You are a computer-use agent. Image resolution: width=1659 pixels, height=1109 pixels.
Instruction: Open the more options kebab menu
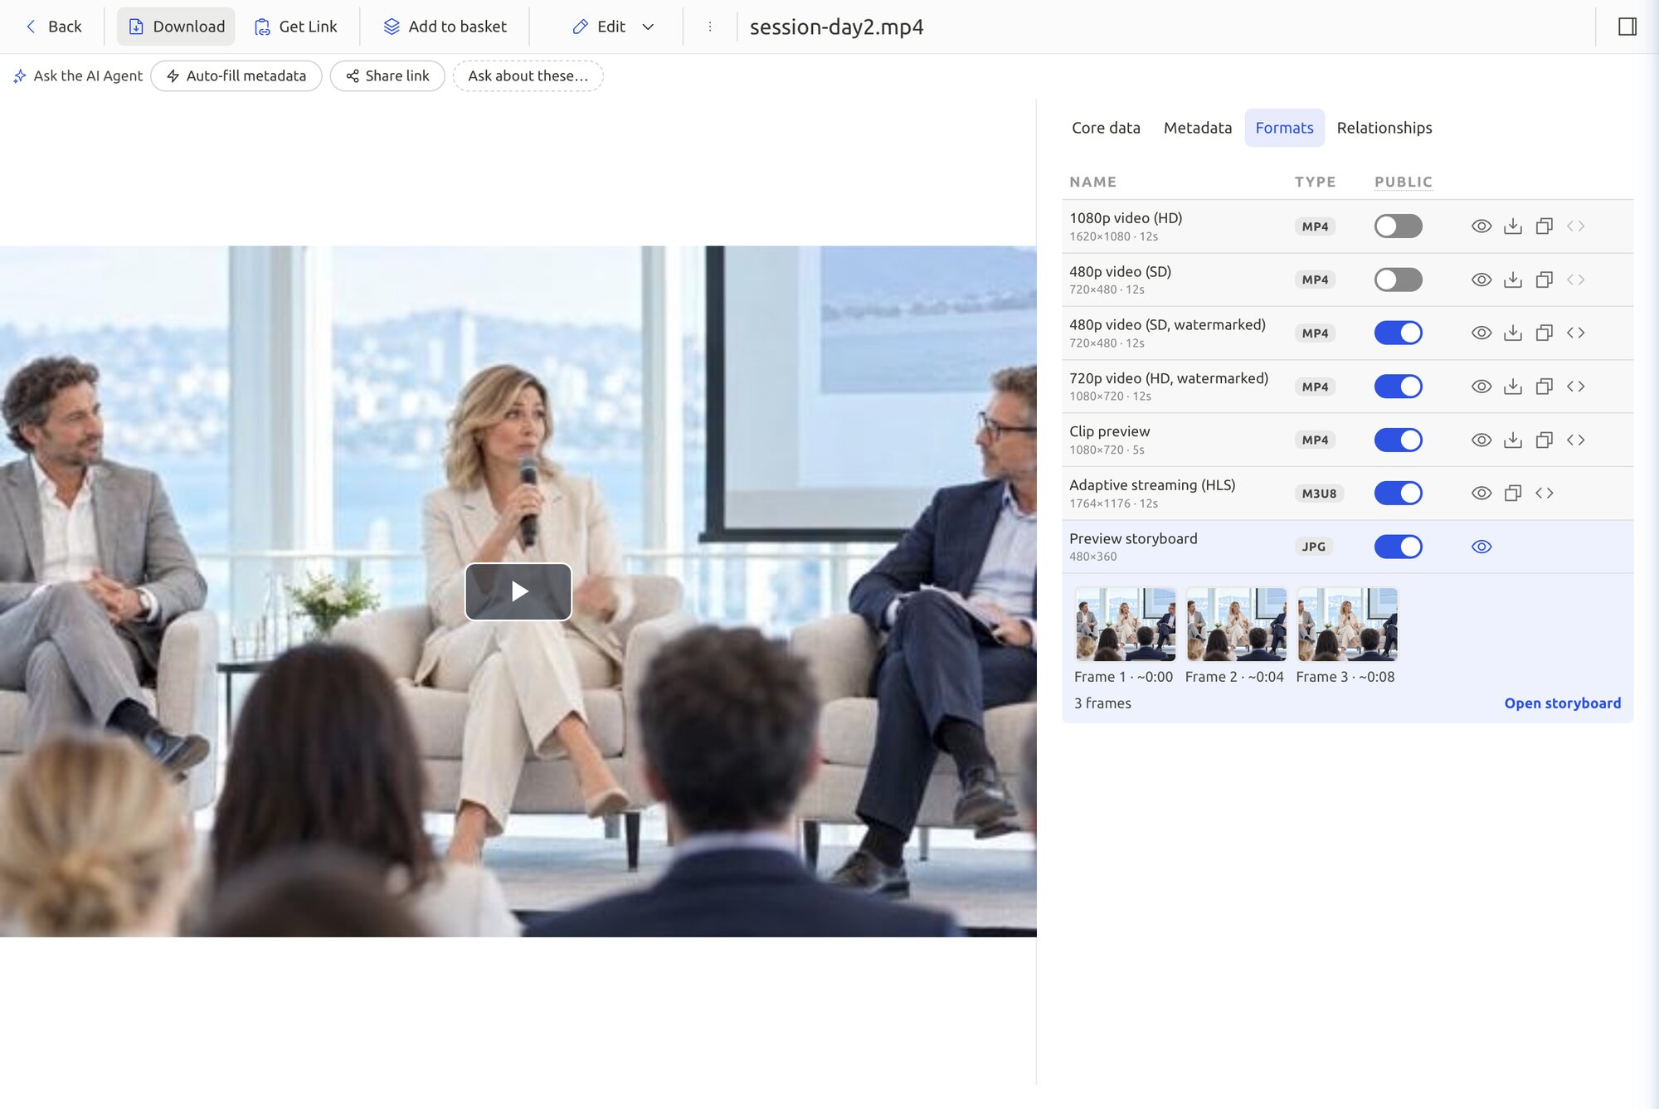[710, 27]
